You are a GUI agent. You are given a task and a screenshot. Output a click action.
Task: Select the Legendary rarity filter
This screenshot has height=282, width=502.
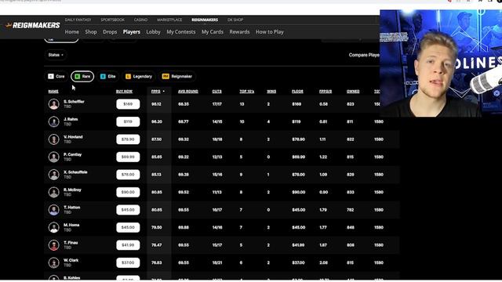coord(139,77)
